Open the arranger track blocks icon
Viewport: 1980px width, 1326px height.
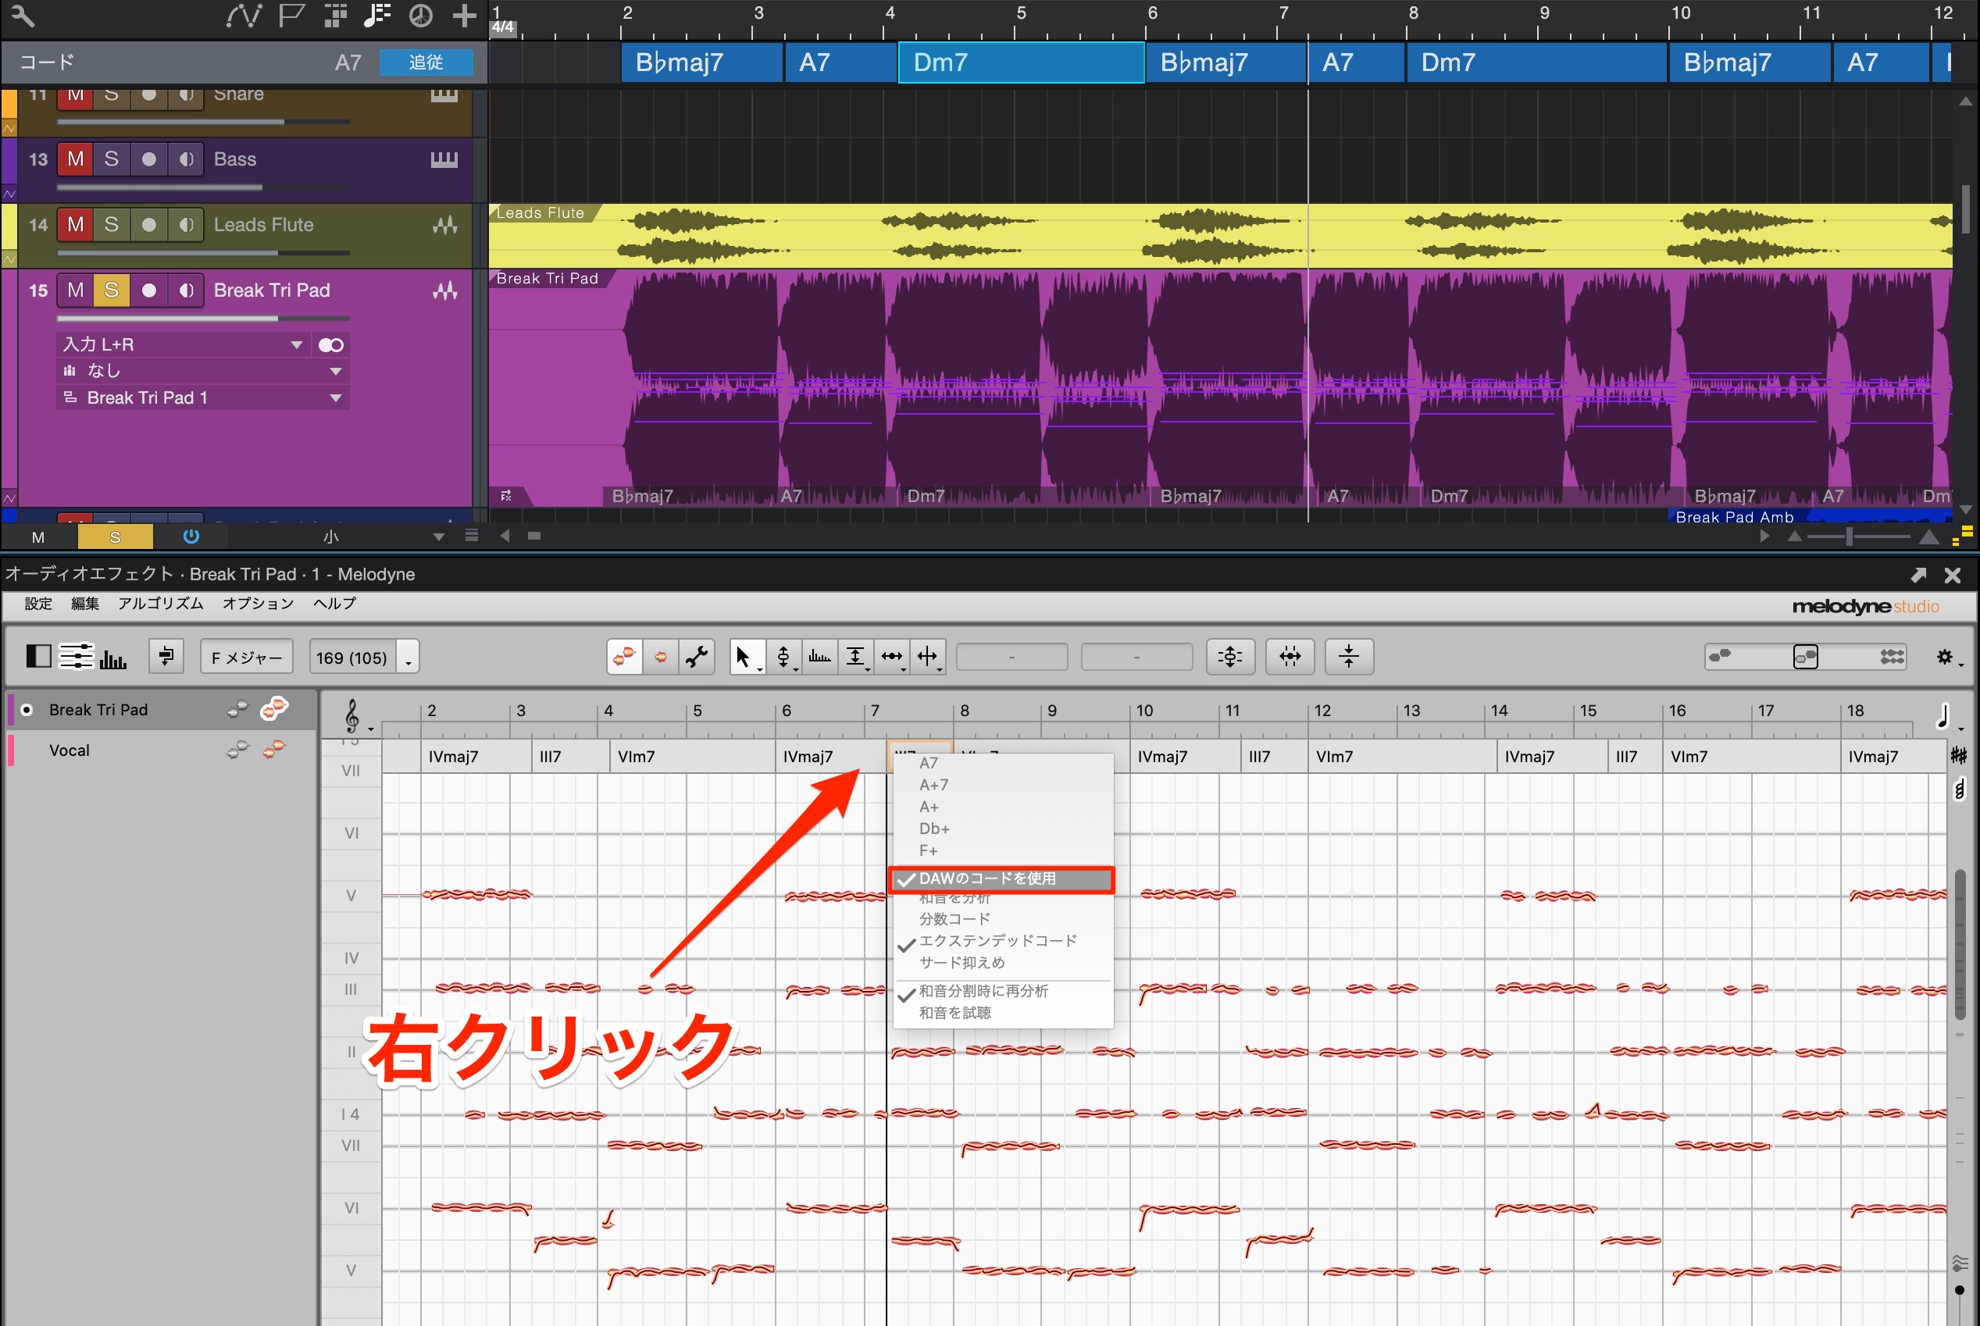pyautogui.click(x=336, y=15)
